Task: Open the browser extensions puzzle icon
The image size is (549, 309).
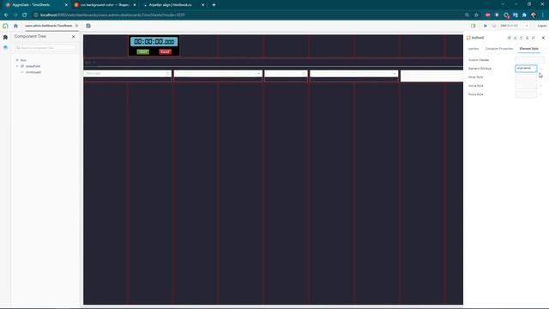Action: click(524, 15)
